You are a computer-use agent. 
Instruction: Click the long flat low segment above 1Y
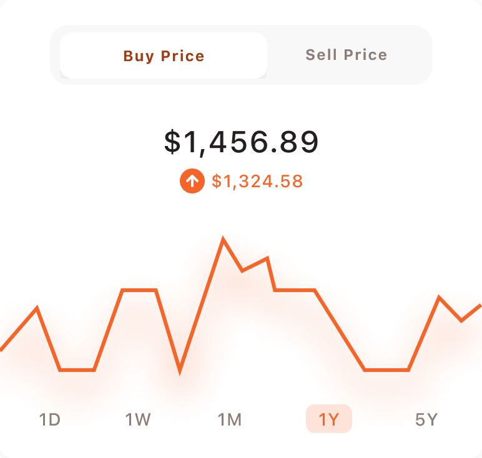pyautogui.click(x=386, y=370)
